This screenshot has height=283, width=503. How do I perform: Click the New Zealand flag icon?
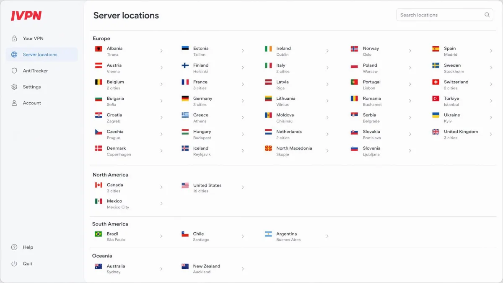pos(185,266)
